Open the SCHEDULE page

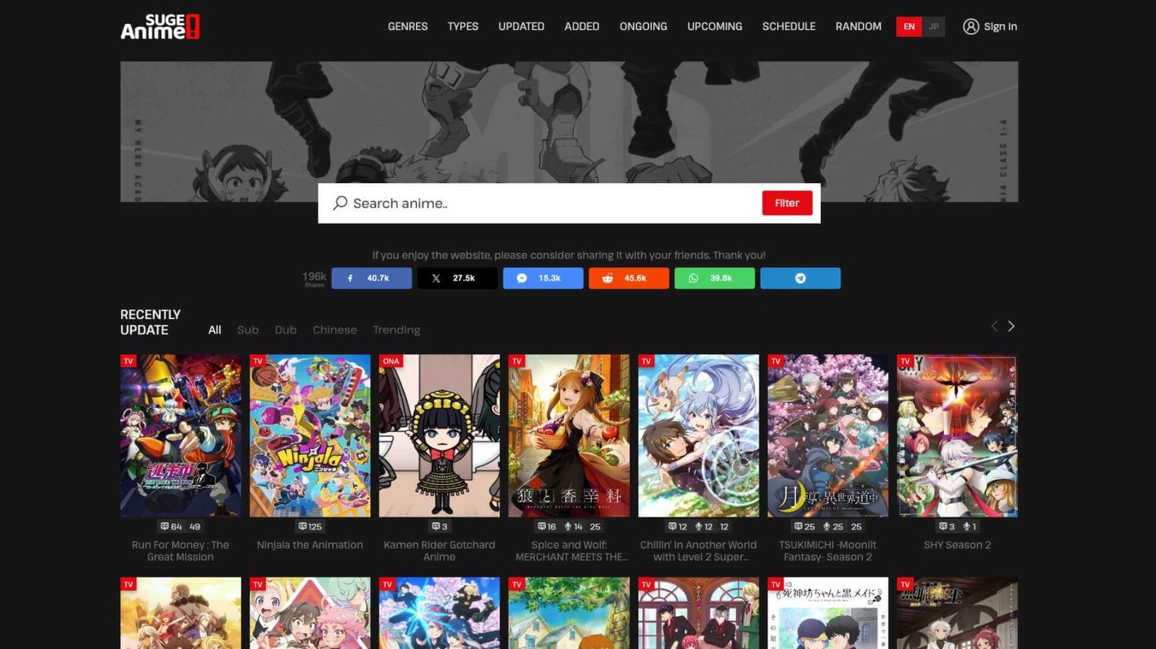tap(789, 26)
